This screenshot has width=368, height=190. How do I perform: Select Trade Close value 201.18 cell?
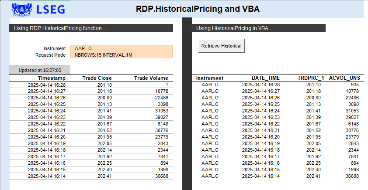tap(104, 91)
